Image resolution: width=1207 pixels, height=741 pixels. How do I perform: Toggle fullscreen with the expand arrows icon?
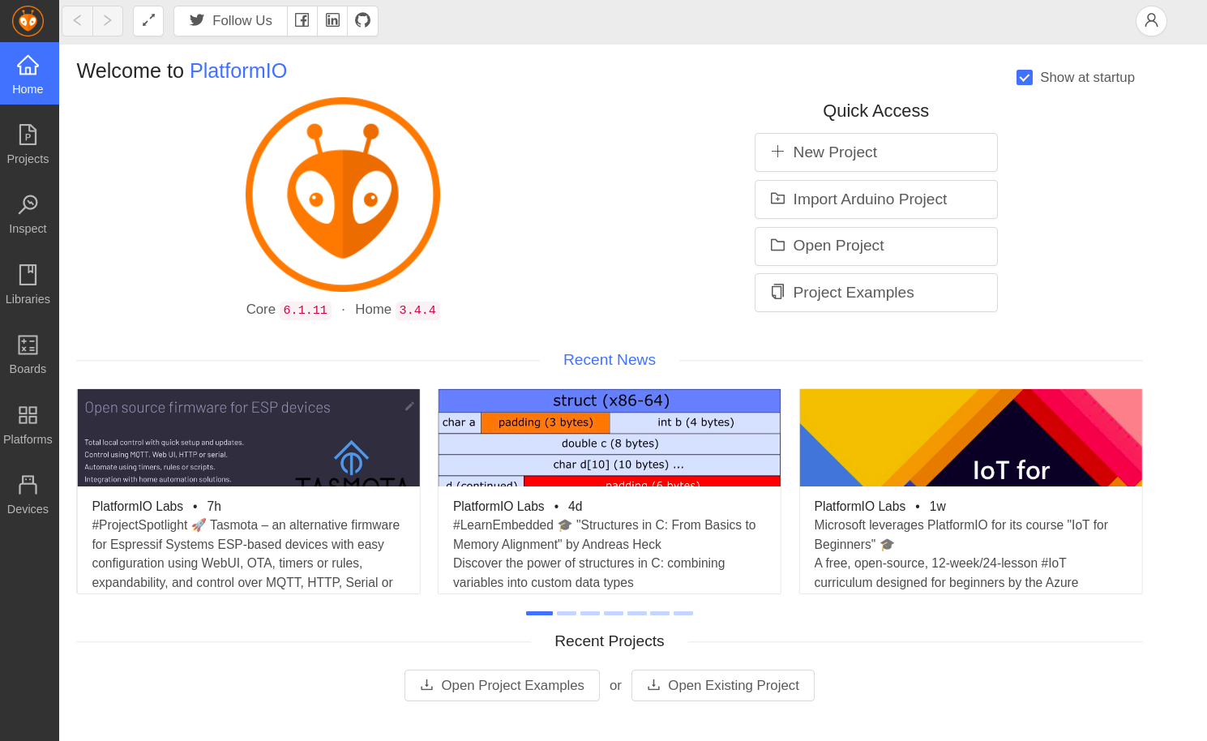pos(148,21)
